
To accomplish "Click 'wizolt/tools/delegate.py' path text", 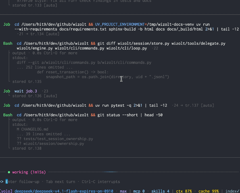I will click(198, 44).
